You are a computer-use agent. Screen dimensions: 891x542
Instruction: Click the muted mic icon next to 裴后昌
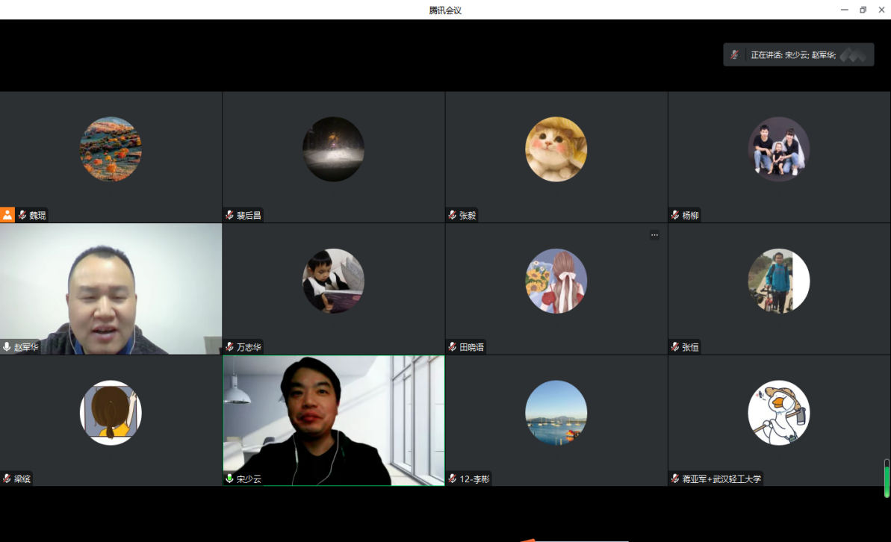[230, 215]
